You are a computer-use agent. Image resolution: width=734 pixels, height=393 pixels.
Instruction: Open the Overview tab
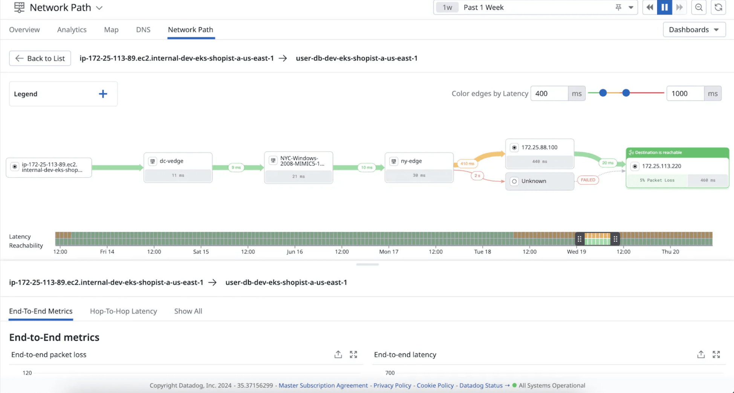[x=24, y=30]
